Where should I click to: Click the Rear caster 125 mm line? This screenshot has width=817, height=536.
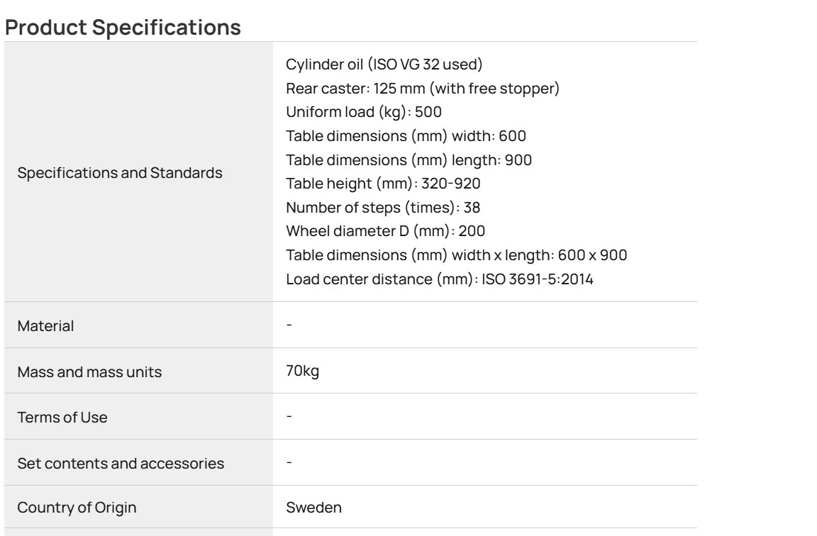(x=423, y=88)
